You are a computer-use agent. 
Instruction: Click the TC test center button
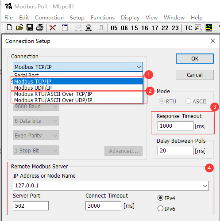(x=188, y=28)
